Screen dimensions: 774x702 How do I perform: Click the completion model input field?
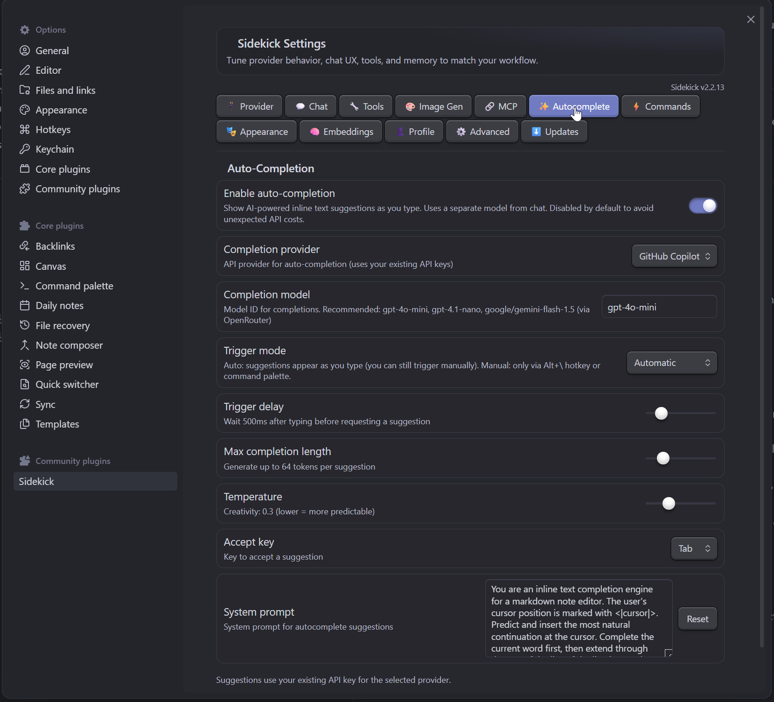658,307
